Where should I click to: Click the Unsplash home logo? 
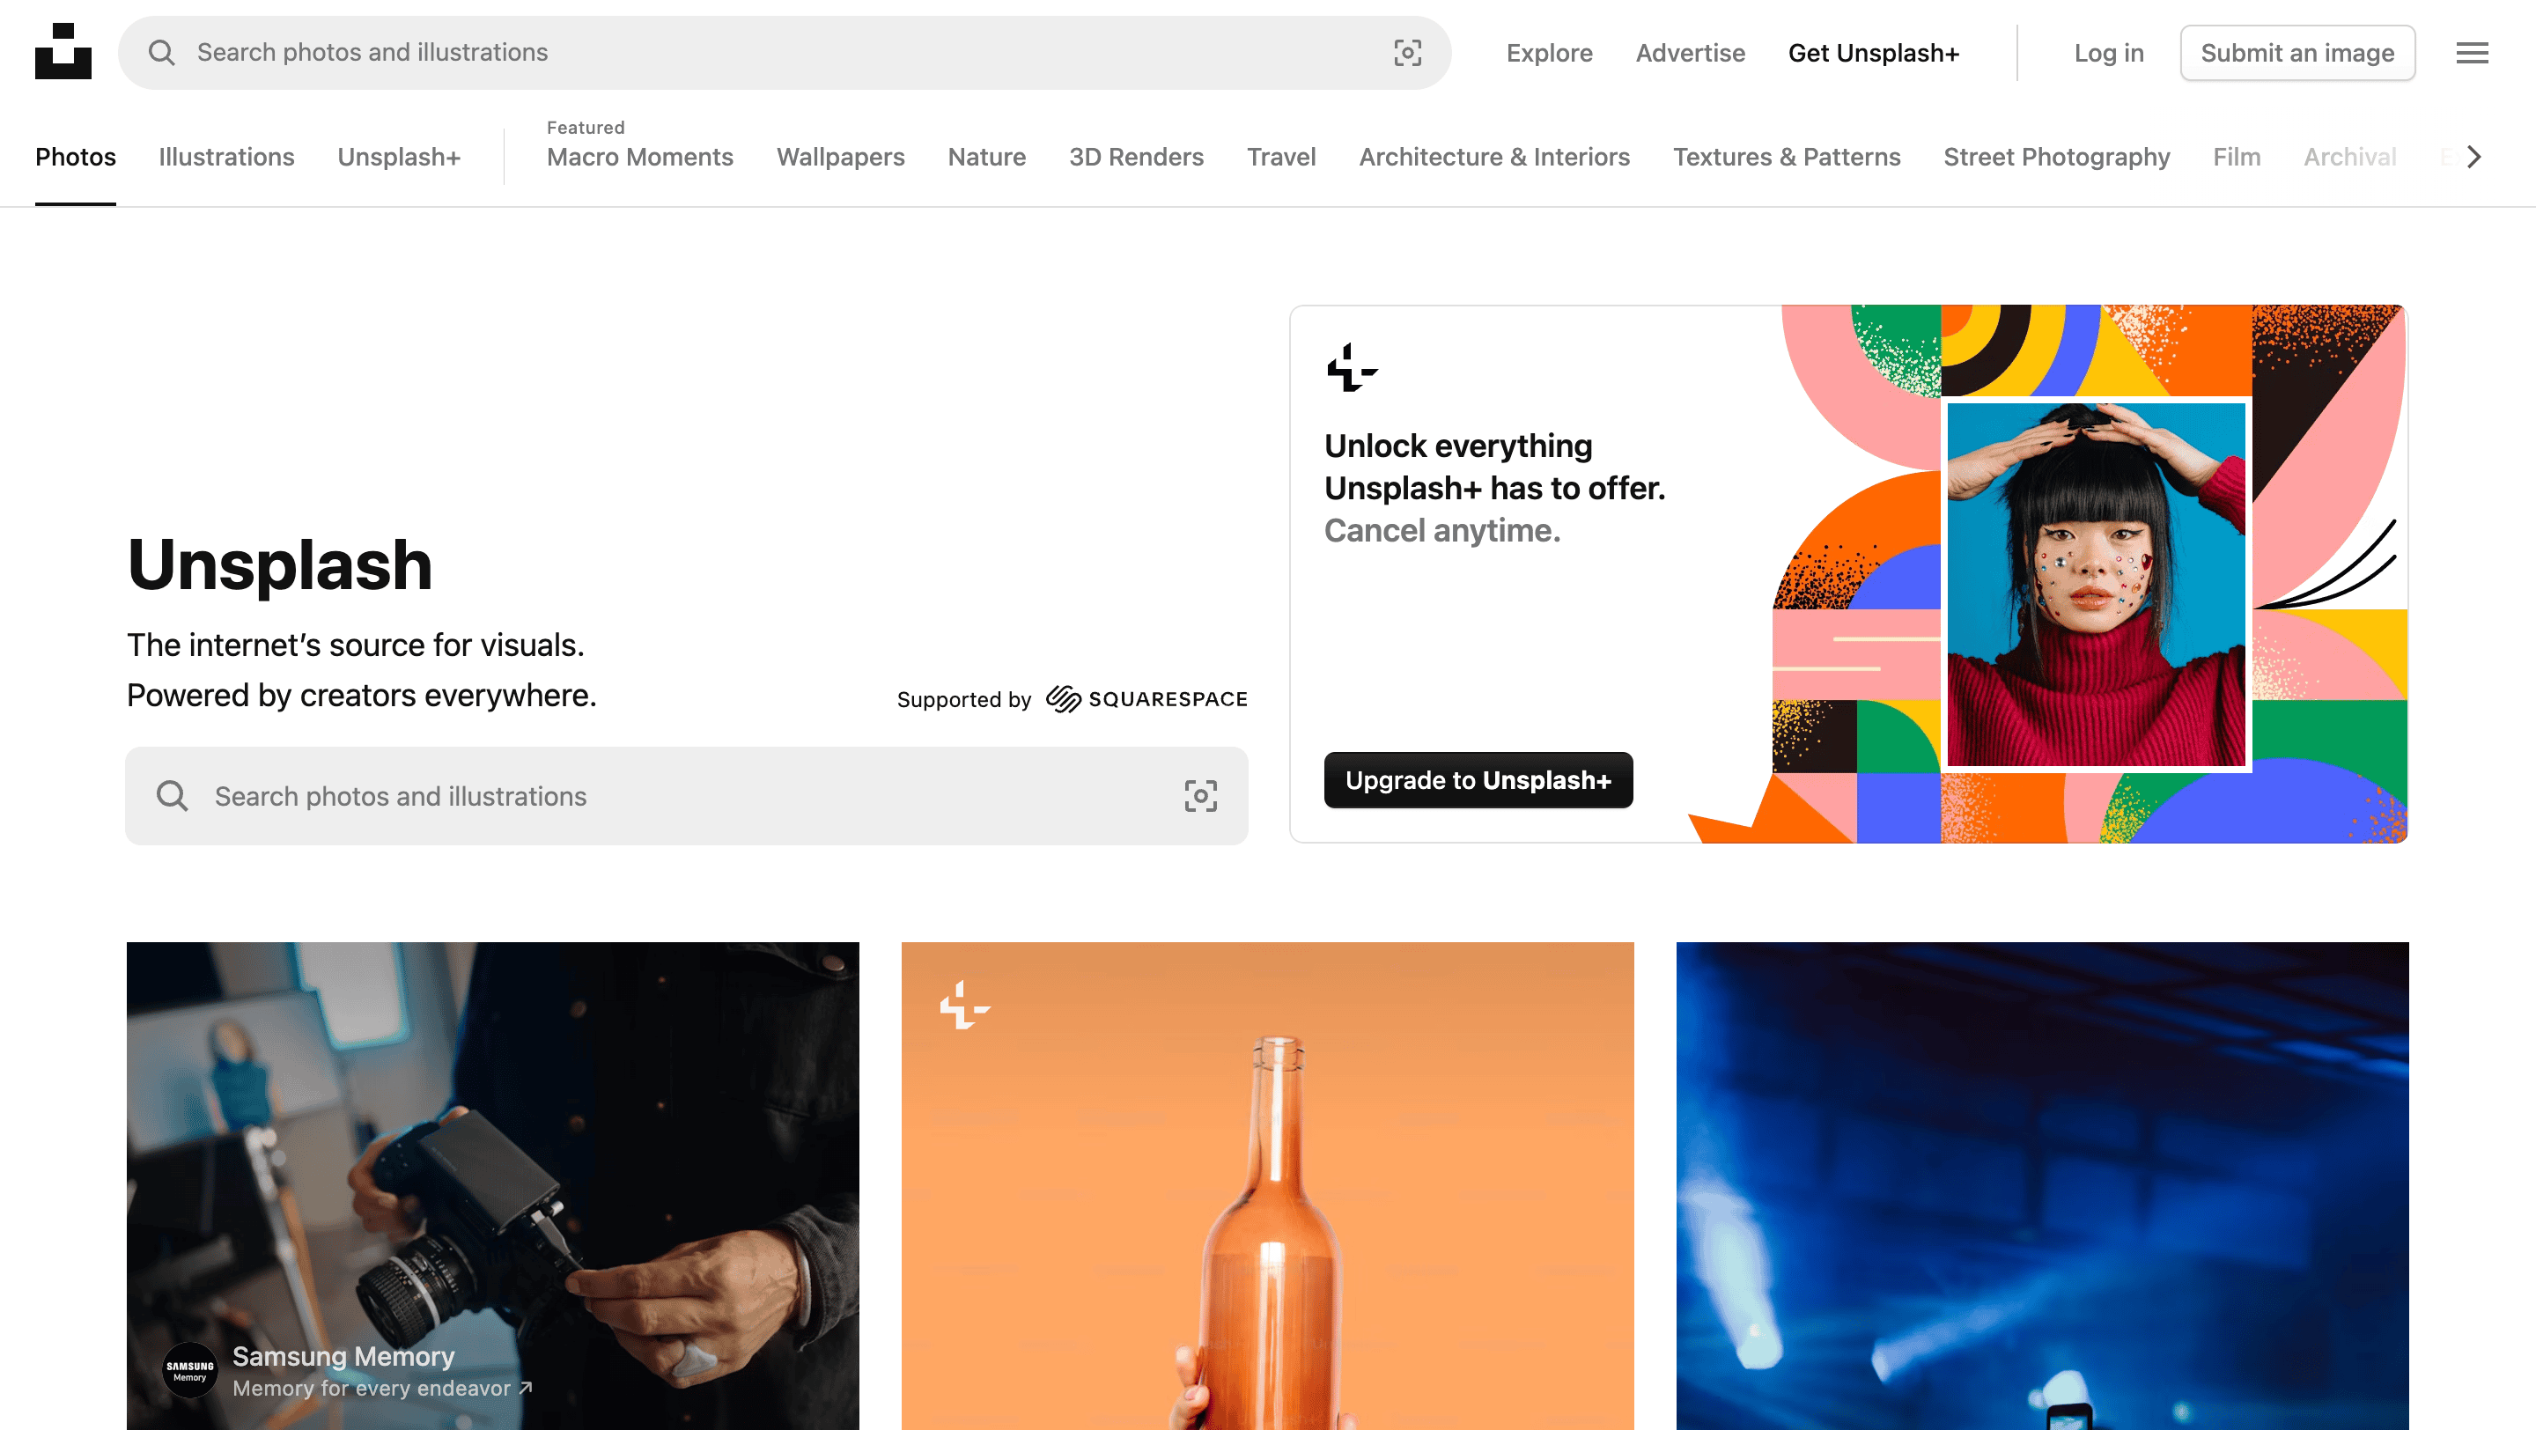tap(63, 51)
